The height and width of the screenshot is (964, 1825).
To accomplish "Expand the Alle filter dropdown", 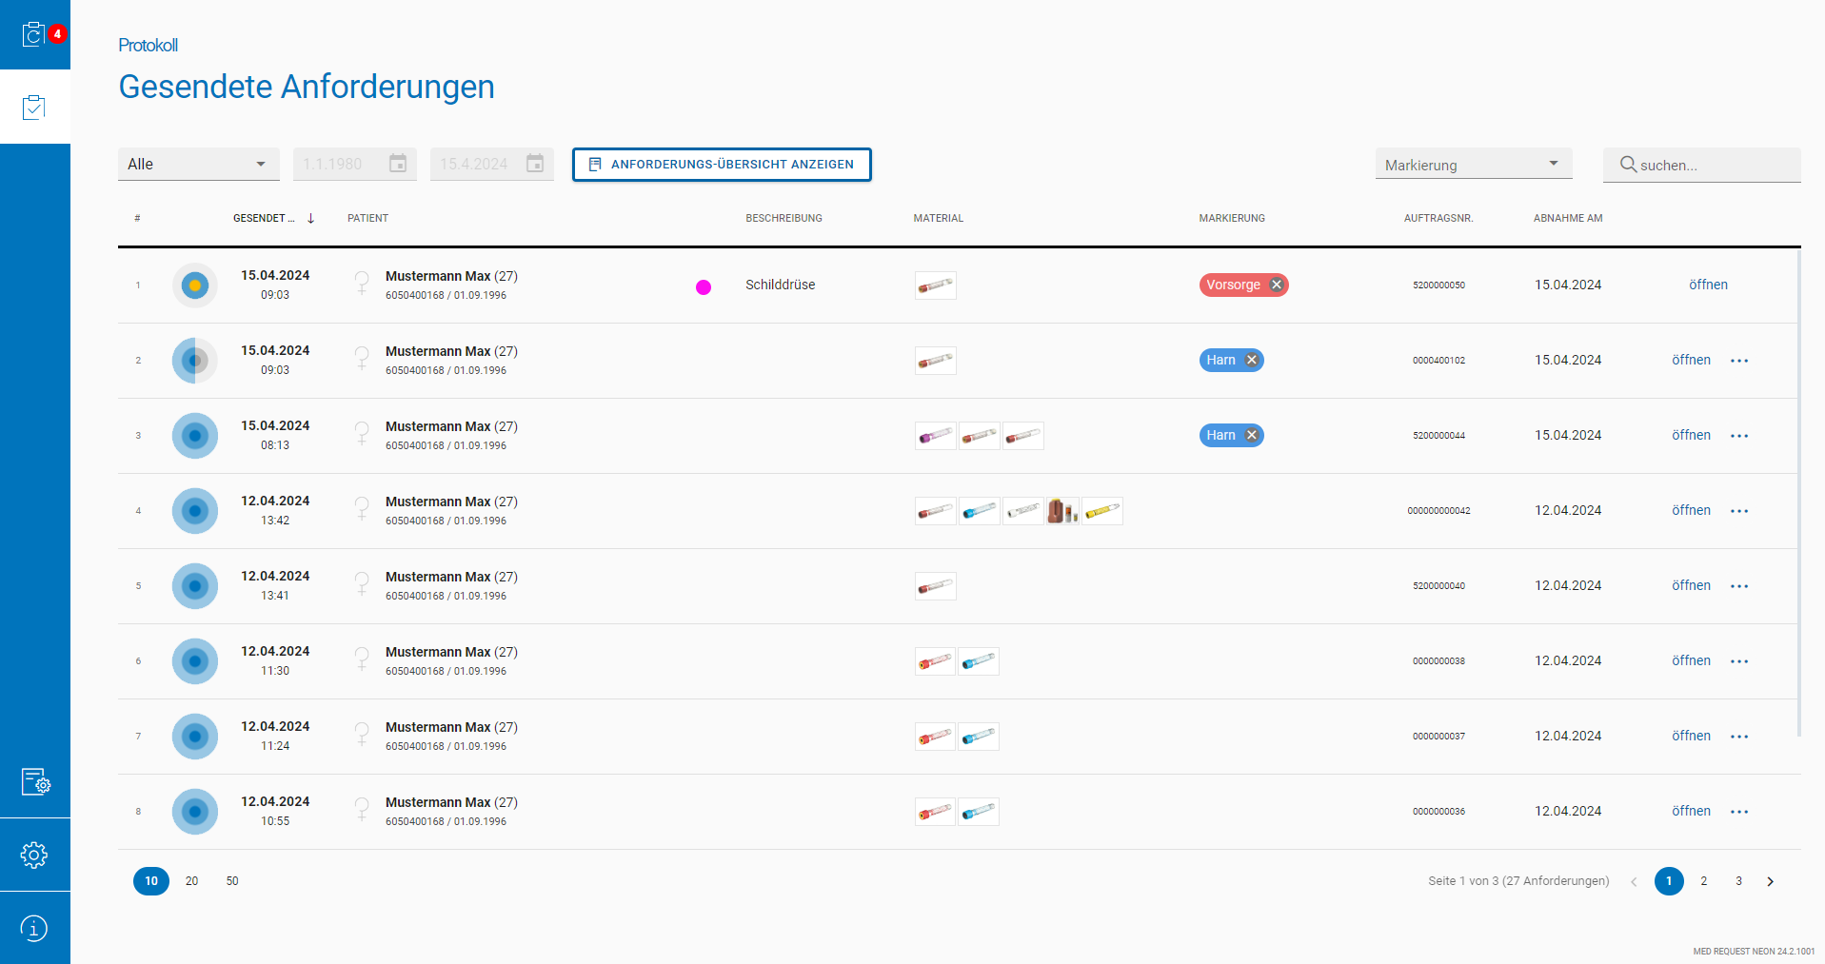I will pos(198,164).
